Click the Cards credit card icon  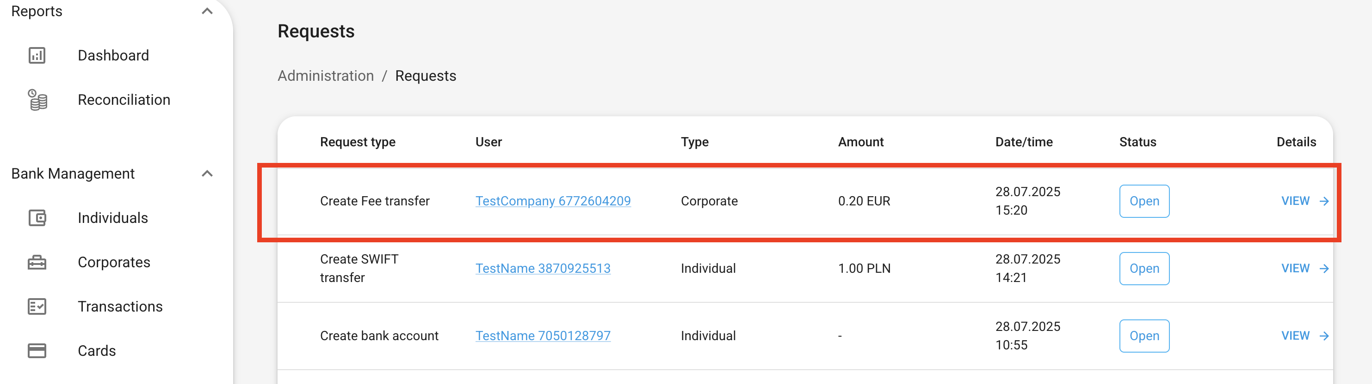pyautogui.click(x=37, y=351)
